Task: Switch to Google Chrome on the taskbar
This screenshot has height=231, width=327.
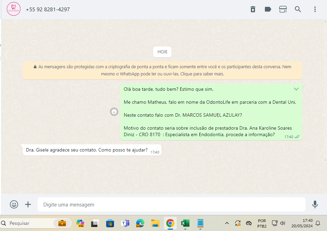Action: coord(170,223)
